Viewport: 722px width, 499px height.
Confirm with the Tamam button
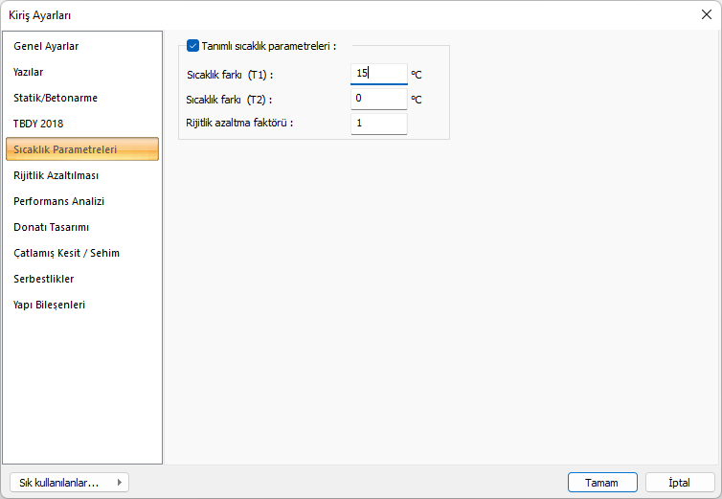(x=602, y=483)
